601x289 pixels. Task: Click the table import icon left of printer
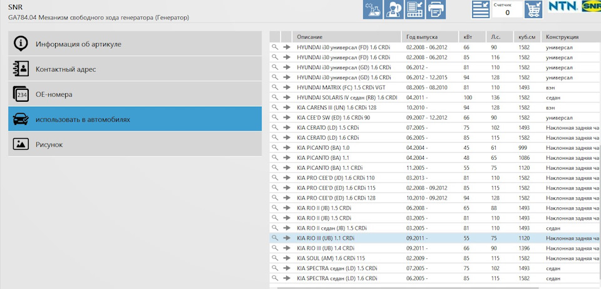click(x=414, y=9)
